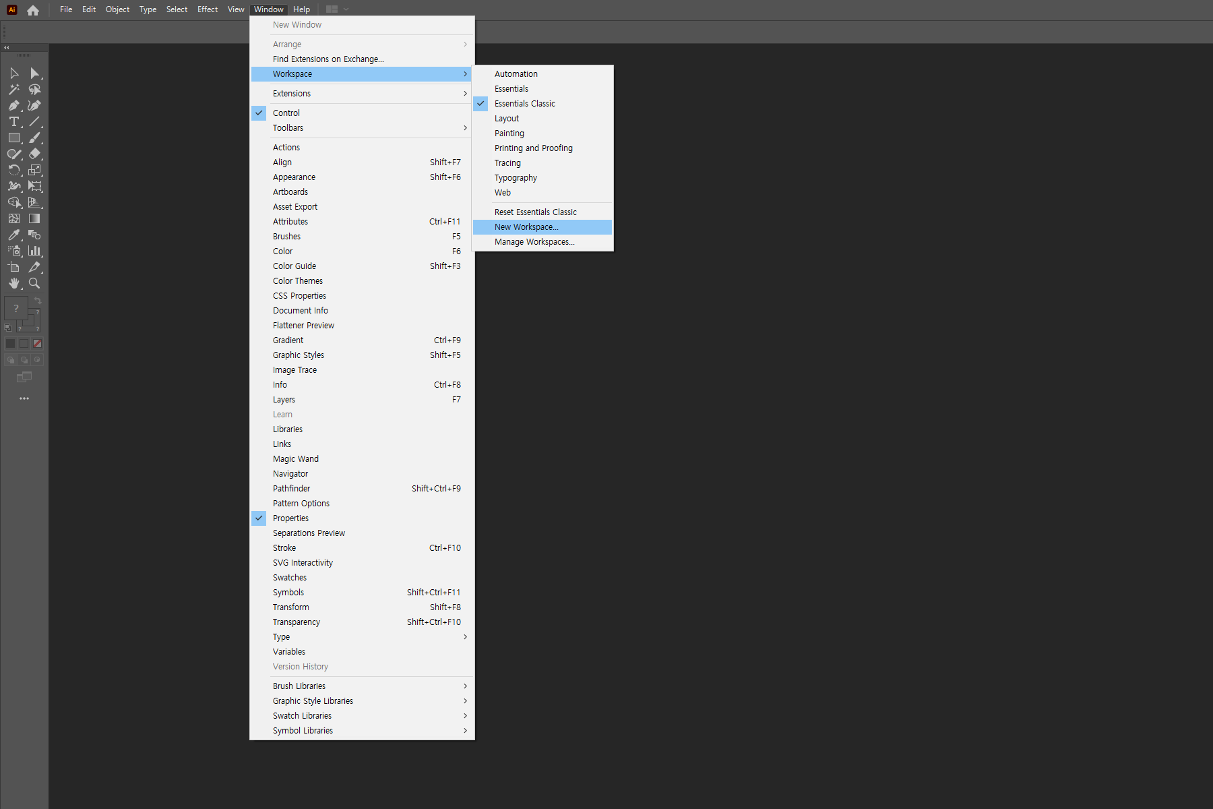
Task: Choose the checked Essentials Classic workspace
Action: coord(542,104)
